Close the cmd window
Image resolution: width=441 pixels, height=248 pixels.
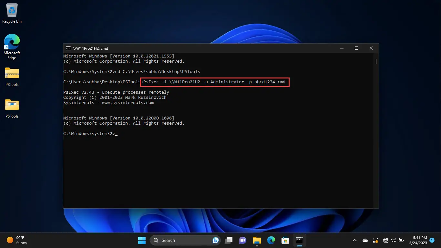[x=371, y=48]
